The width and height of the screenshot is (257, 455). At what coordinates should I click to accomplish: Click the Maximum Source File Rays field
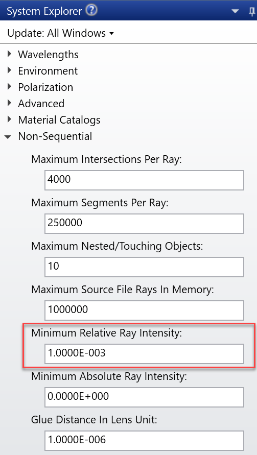[x=144, y=310]
